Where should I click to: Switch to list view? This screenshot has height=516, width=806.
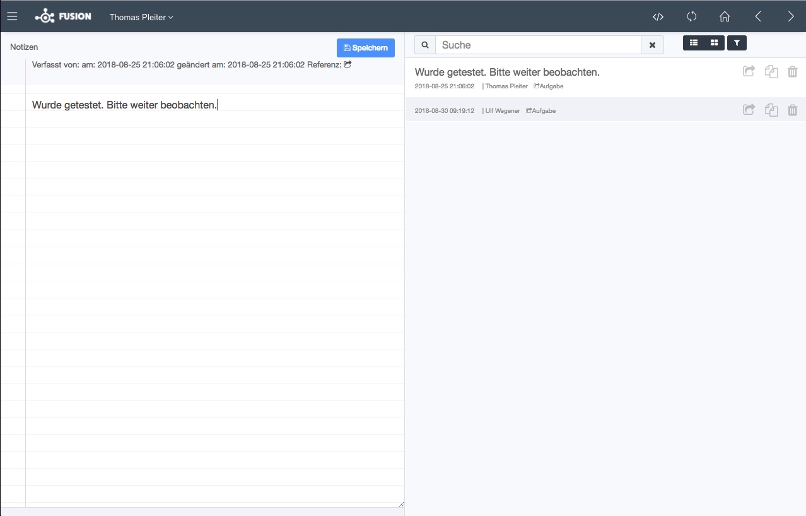pyautogui.click(x=694, y=42)
